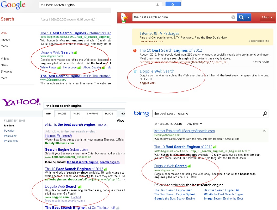Click green rating bars beside Google Dogpile Web Search
This screenshot has width=277, height=210.
75,53
